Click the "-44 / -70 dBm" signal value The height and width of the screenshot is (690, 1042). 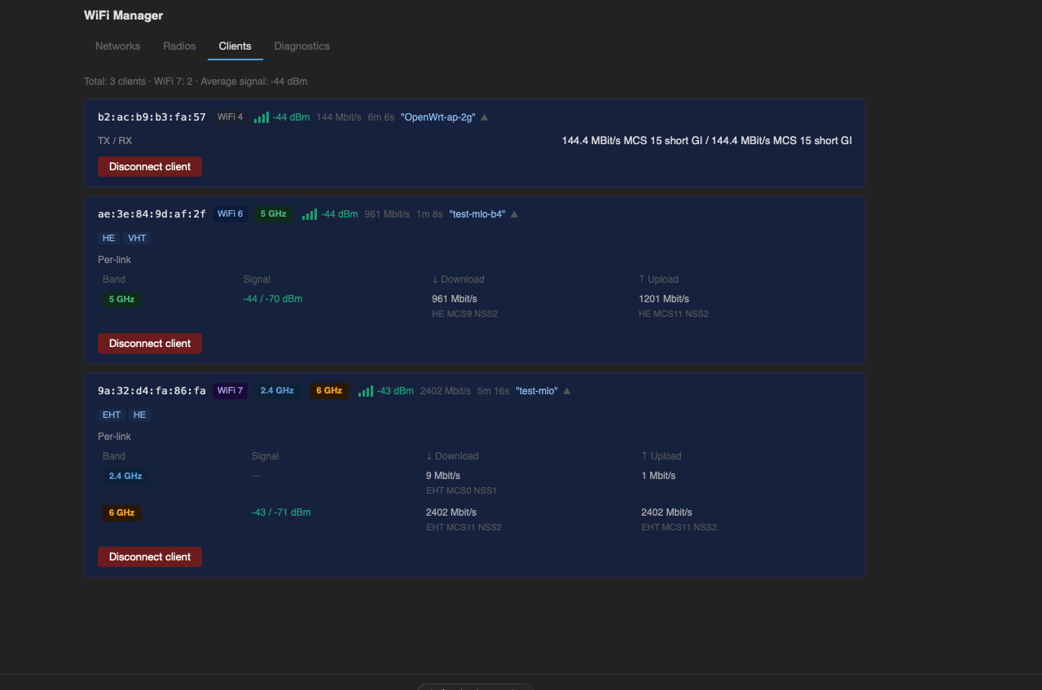click(272, 299)
